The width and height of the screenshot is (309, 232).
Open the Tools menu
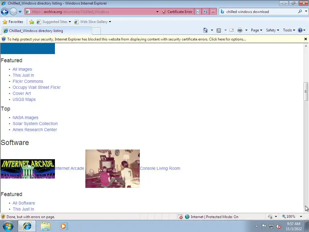click(289, 30)
